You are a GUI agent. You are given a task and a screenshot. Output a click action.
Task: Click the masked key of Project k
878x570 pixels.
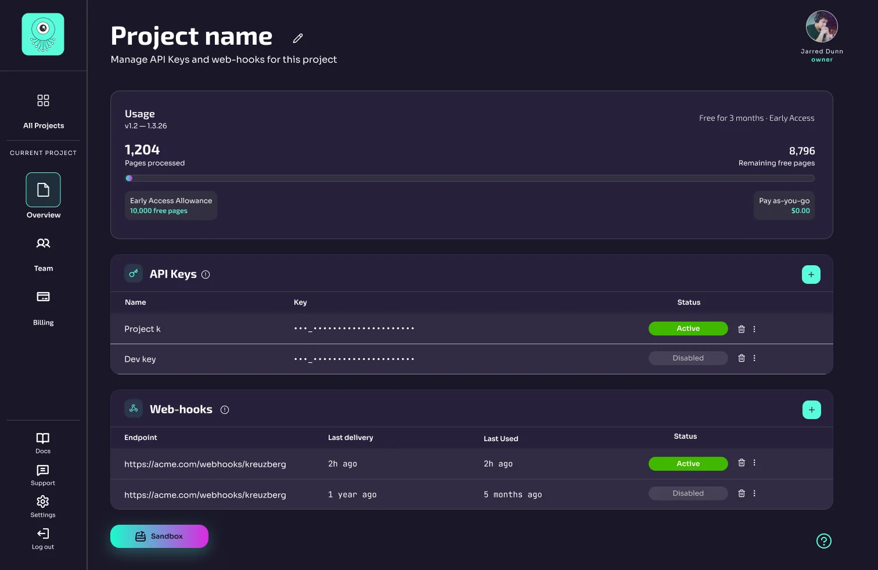(x=354, y=329)
